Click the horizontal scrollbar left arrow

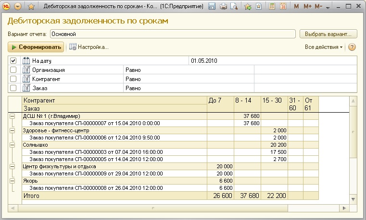point(13,208)
